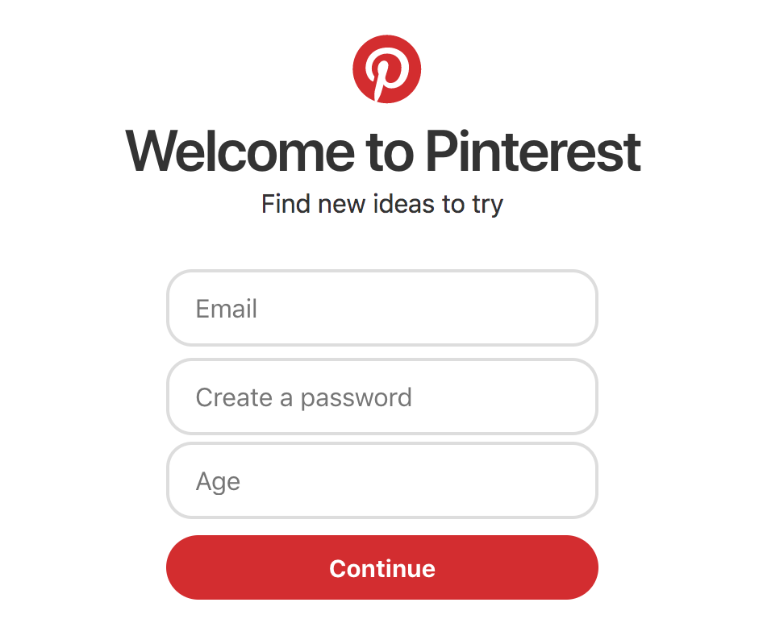Click the signup form's first field
763x619 pixels.
381,308
